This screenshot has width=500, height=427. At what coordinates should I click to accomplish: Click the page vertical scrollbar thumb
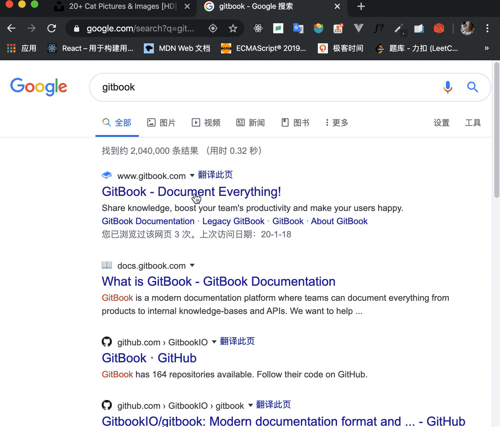point(497,130)
